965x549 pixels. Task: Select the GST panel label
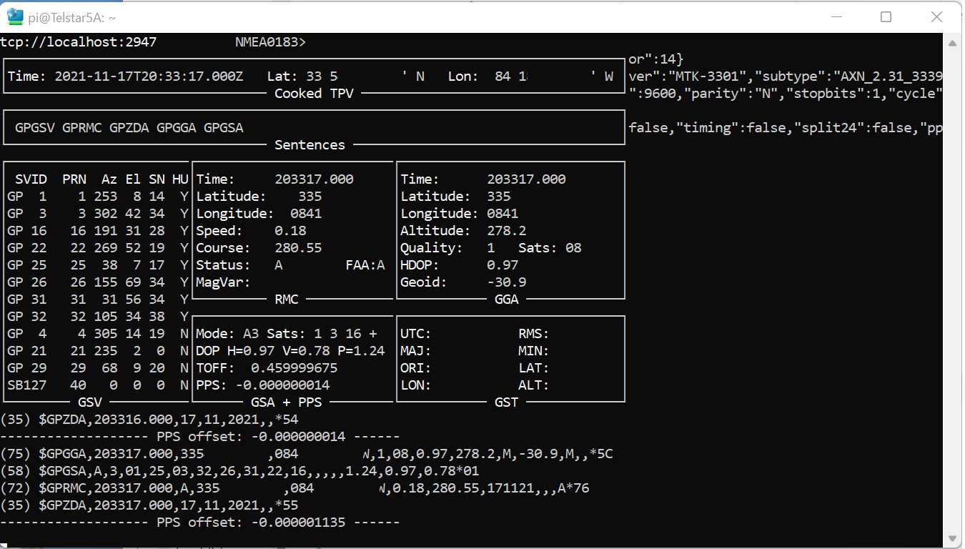(x=506, y=402)
